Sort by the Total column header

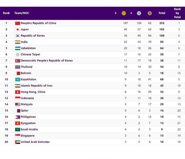point(162,13)
